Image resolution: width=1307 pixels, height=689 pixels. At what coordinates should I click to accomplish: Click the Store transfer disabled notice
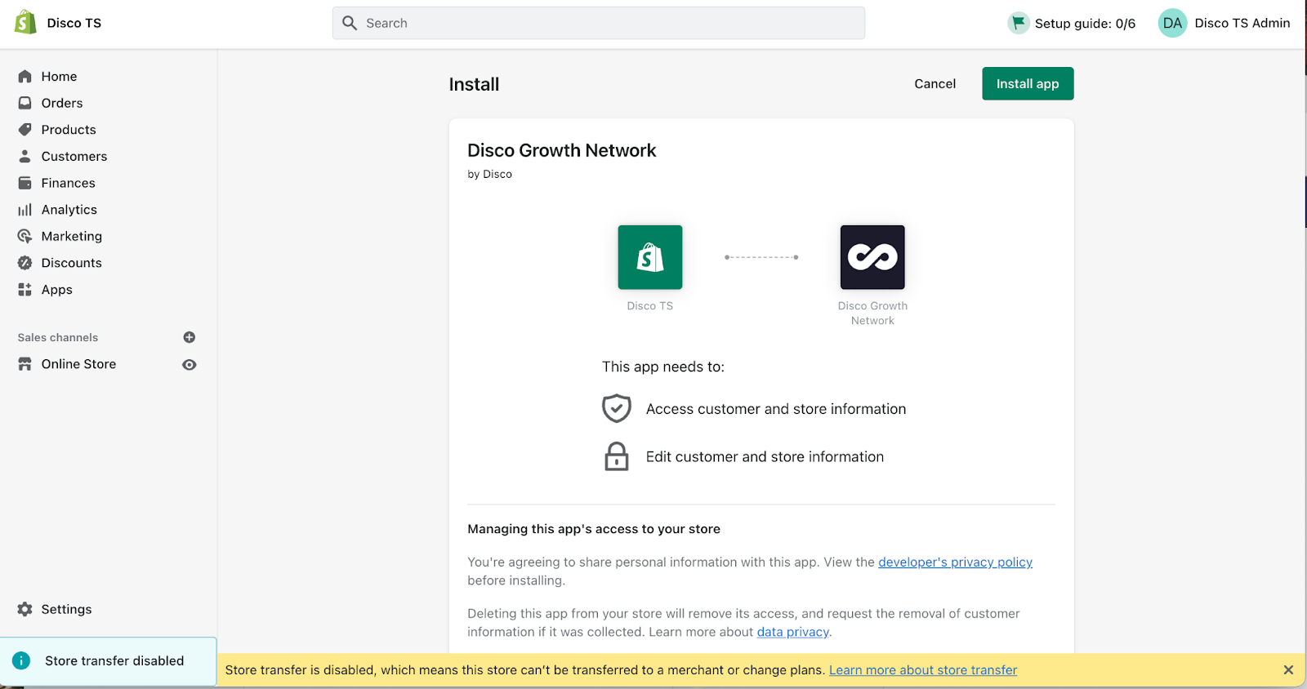click(x=108, y=660)
